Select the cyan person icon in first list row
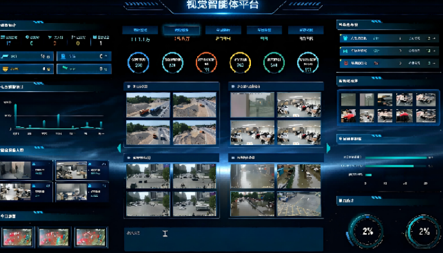 (345, 38)
